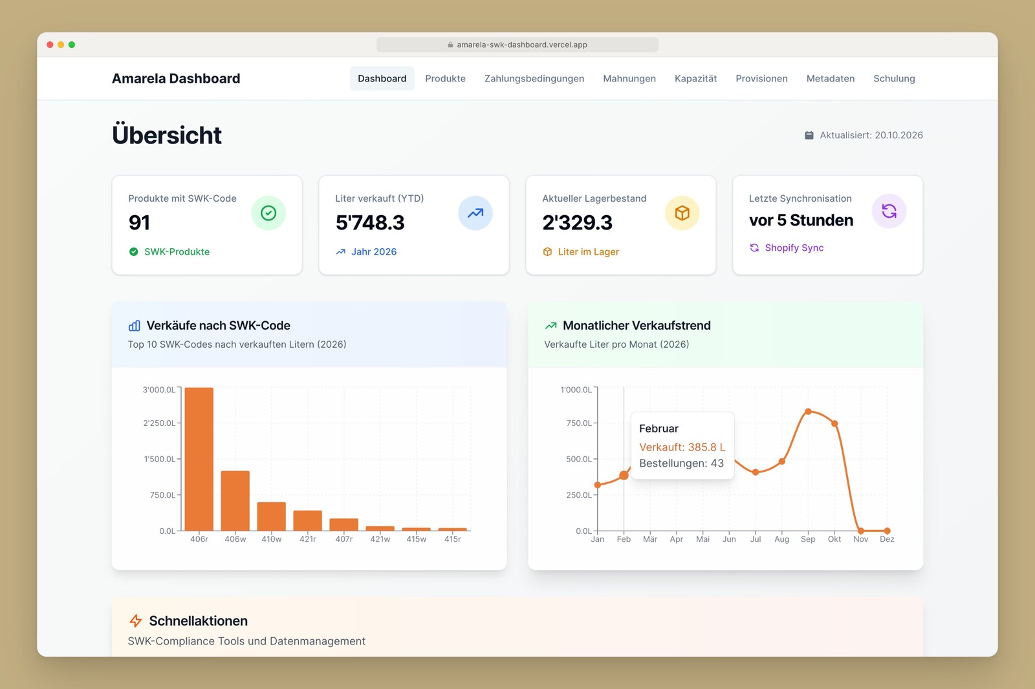Open the Dashboard tab
1035x689 pixels.
(x=382, y=79)
